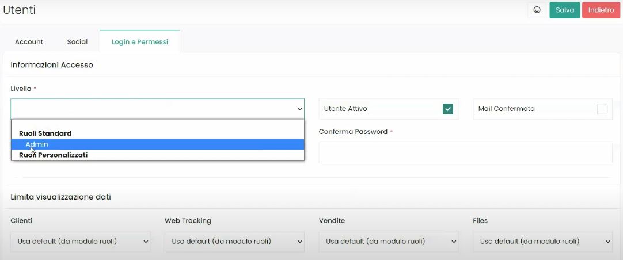Click the green Salva button
The image size is (623, 260).
(x=564, y=10)
